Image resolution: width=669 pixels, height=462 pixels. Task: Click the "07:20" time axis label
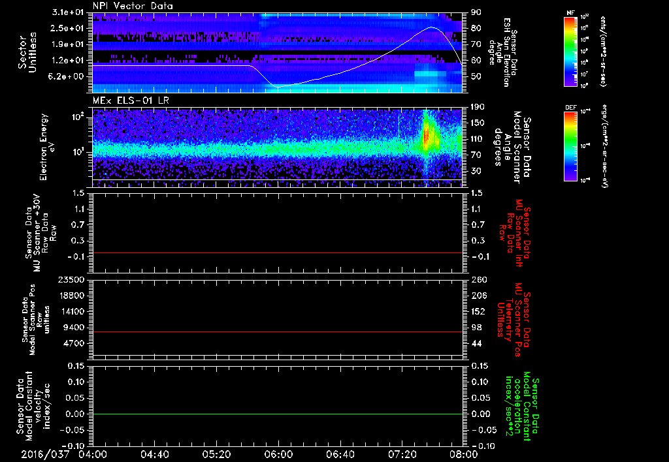402,454
